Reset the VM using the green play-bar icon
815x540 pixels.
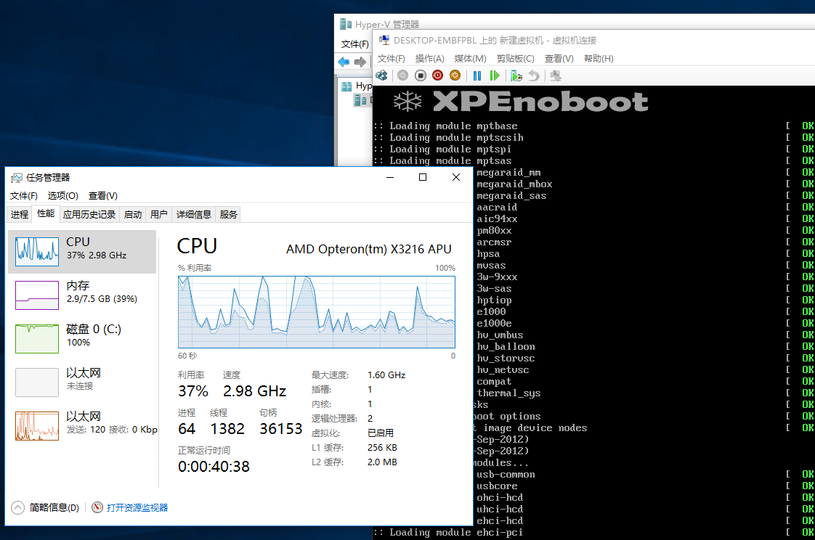[494, 75]
